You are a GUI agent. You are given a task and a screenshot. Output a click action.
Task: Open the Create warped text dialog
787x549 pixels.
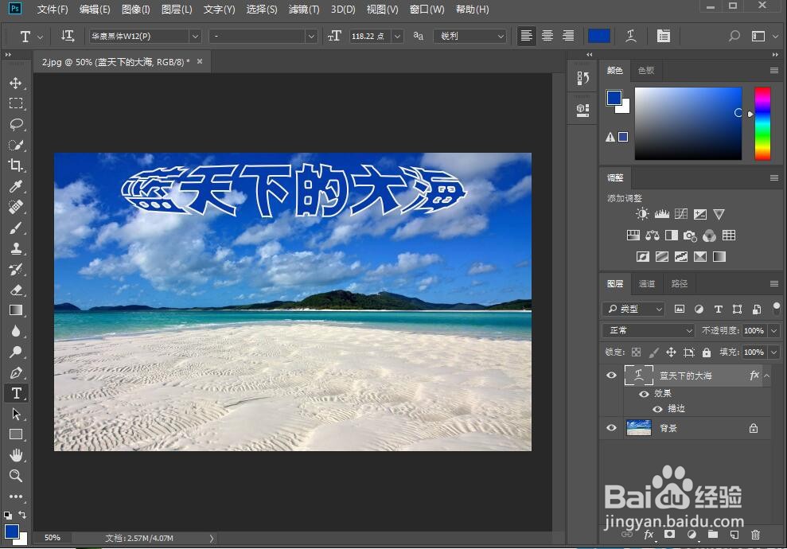pyautogui.click(x=632, y=36)
